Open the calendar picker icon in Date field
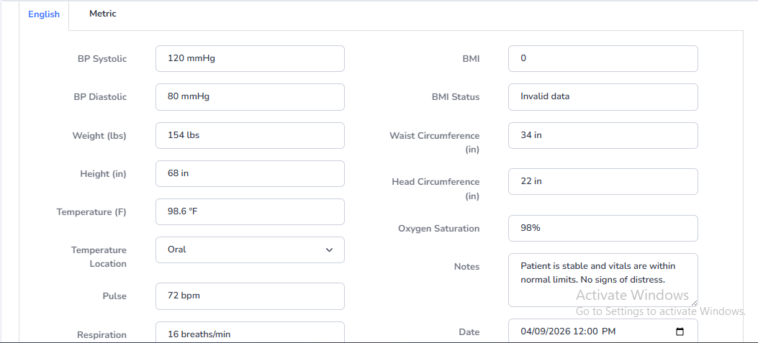Viewport: 758px width, 343px height. 680,331
